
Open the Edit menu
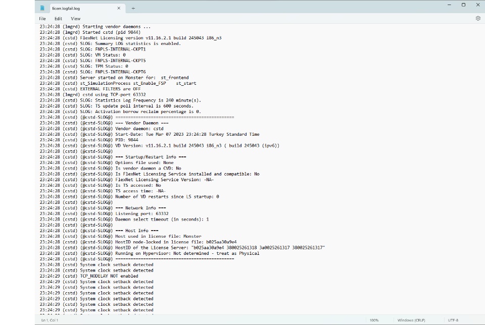click(58, 19)
